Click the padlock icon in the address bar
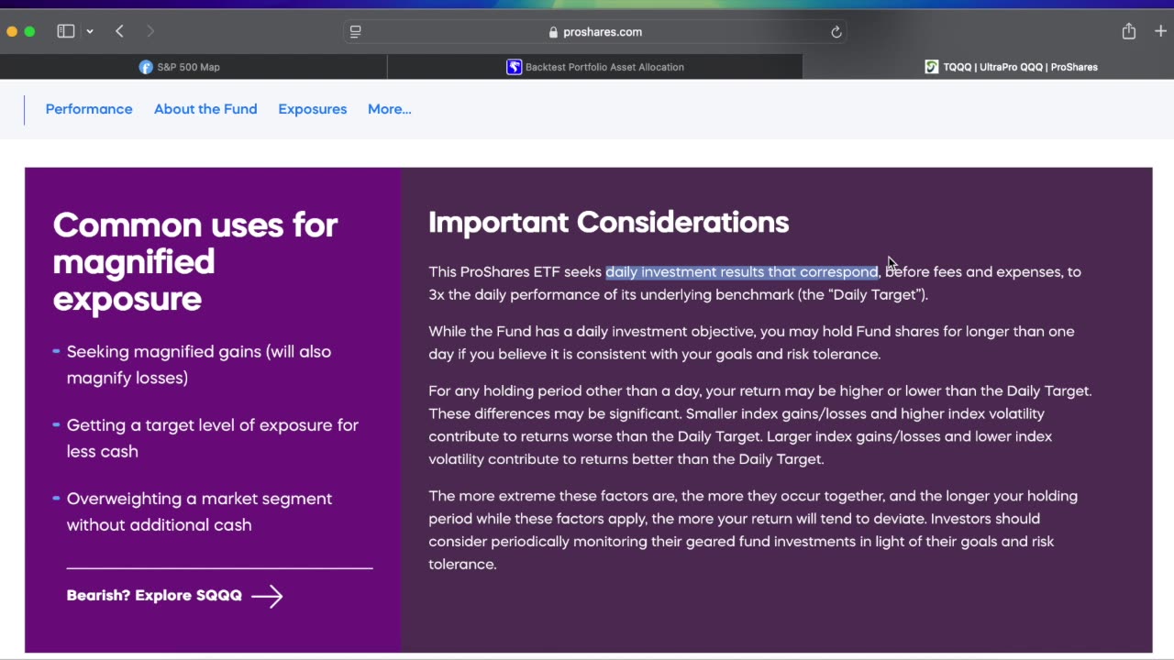1174x660 pixels. click(x=553, y=32)
